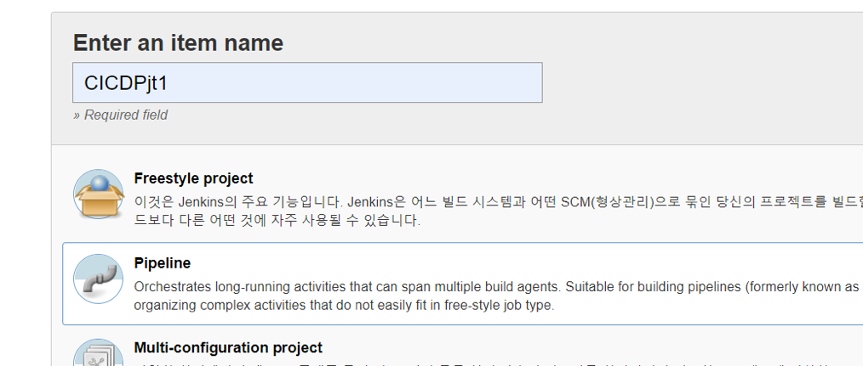This screenshot has width=863, height=366.
Task: Pick the Multi-configuration project icon
Action: 99,352
